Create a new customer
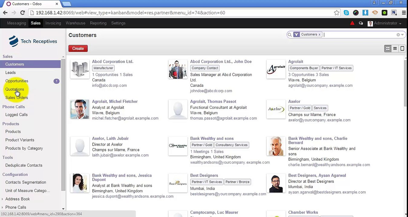The width and height of the screenshot is (408, 217). (78, 49)
